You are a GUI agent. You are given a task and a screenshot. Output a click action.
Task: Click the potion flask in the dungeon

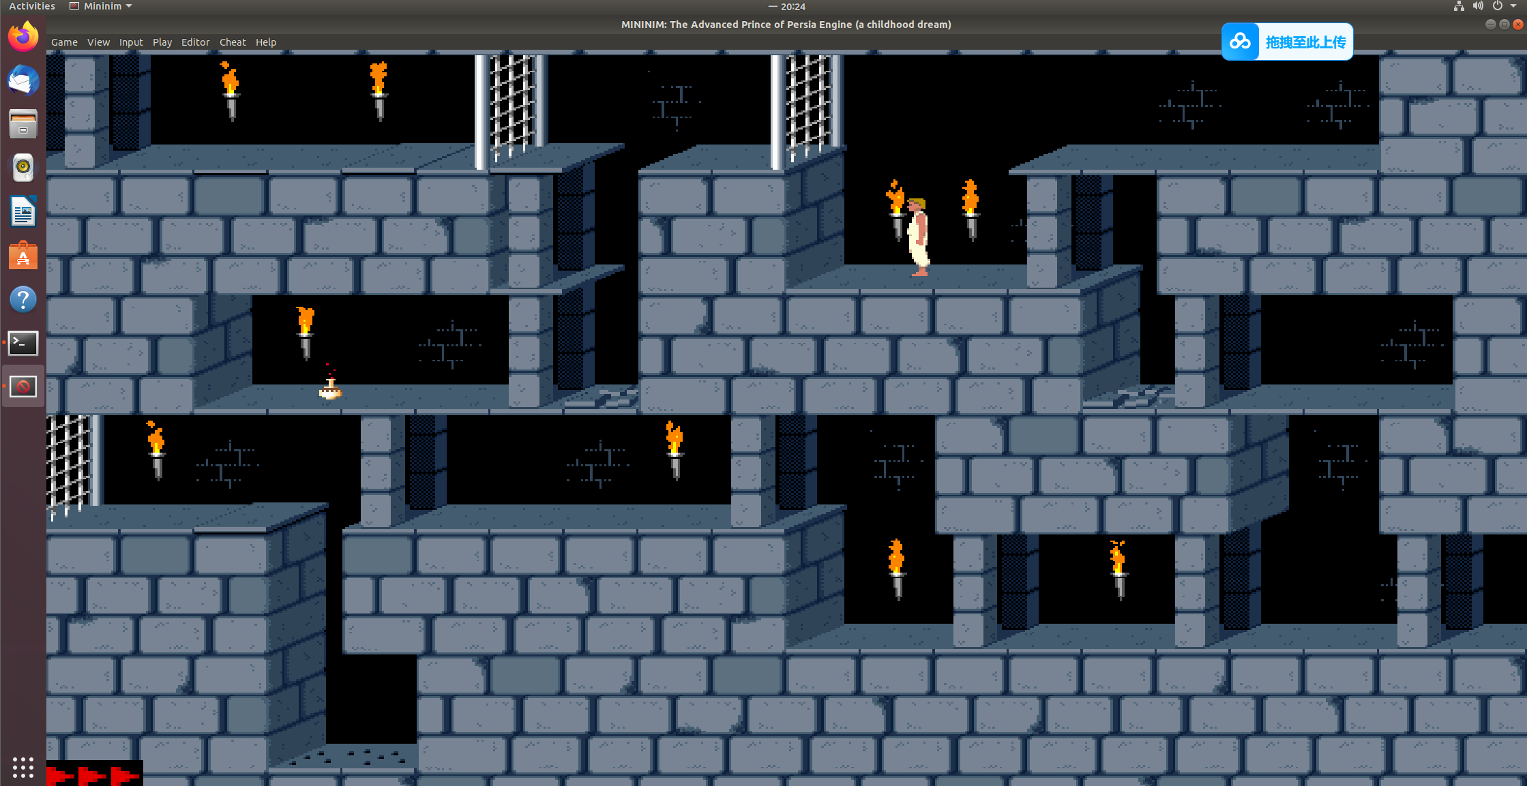pyautogui.click(x=330, y=389)
